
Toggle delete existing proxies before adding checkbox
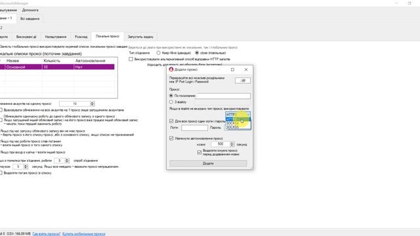199,152
